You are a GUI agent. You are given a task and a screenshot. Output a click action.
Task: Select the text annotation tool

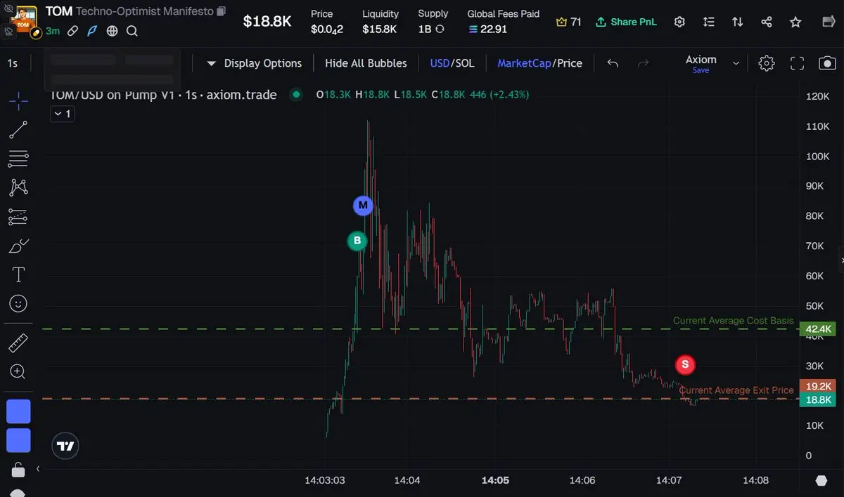click(18, 274)
